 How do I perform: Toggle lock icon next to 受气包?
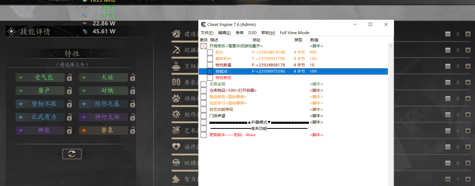tap(69, 77)
